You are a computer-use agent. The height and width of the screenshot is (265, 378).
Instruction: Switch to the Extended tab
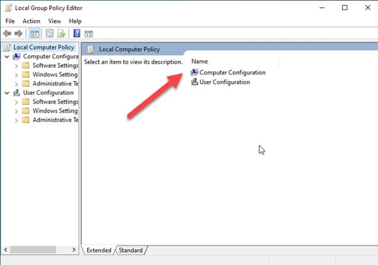point(99,251)
